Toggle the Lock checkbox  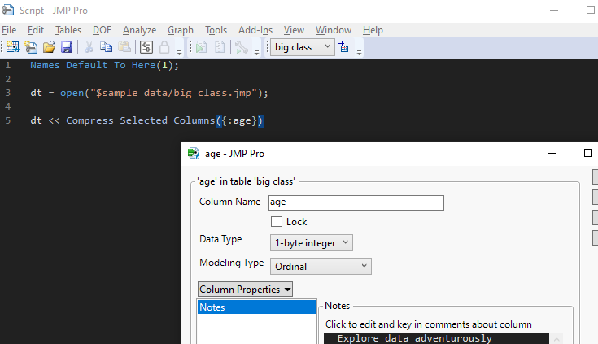pos(277,221)
